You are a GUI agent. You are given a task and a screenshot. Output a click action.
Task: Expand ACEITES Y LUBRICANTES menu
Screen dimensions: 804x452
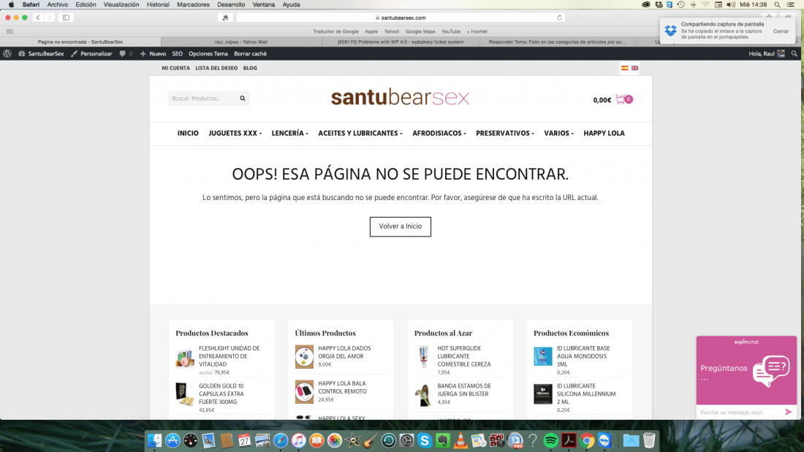point(360,133)
